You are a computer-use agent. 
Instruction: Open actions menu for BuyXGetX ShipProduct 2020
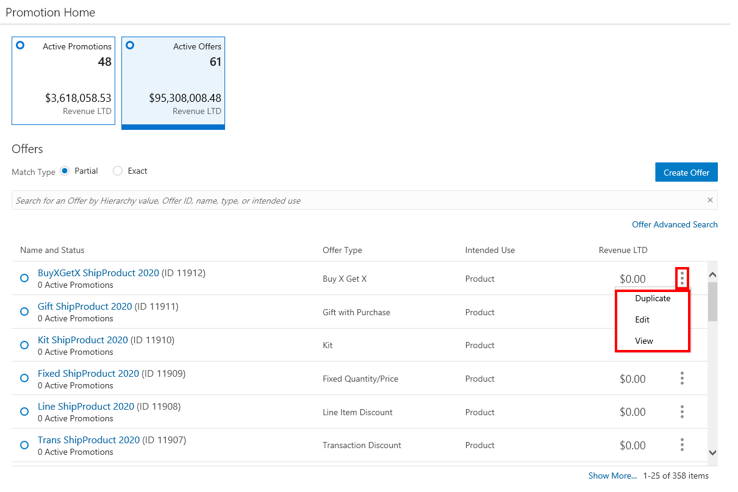682,279
